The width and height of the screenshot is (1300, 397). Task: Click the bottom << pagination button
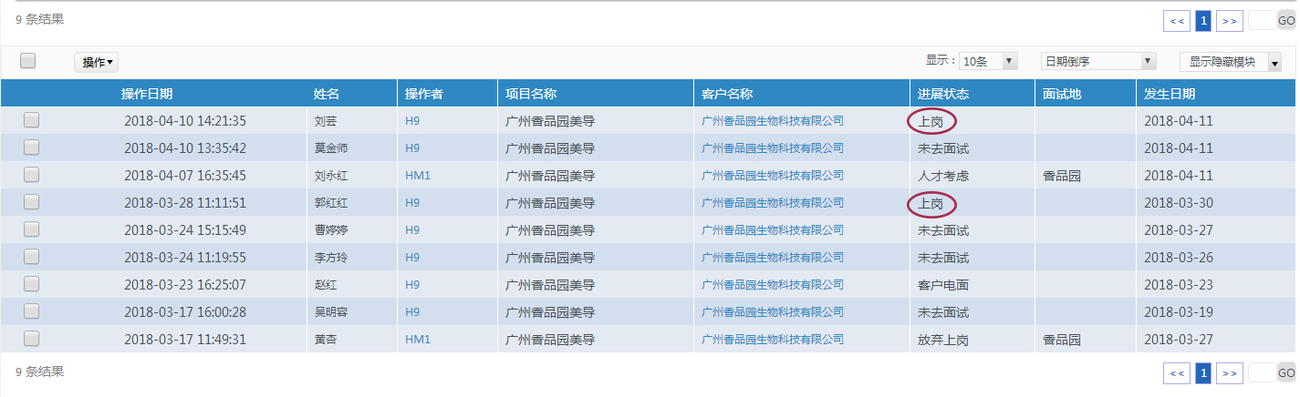tap(1177, 372)
